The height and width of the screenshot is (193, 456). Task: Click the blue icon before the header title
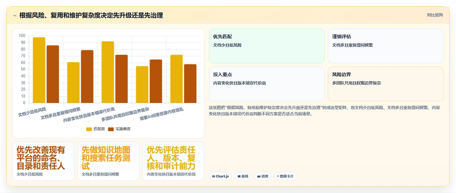[15, 16]
